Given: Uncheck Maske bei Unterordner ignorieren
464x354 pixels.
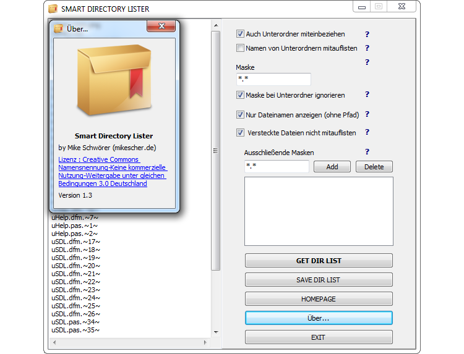Looking at the screenshot, I should click(241, 95).
